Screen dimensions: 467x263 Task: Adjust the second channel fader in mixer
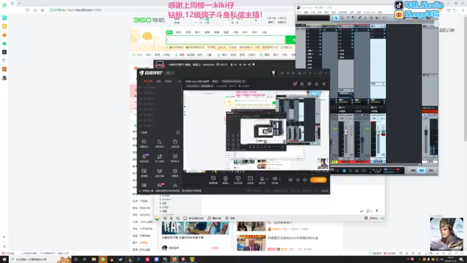coord(362,140)
